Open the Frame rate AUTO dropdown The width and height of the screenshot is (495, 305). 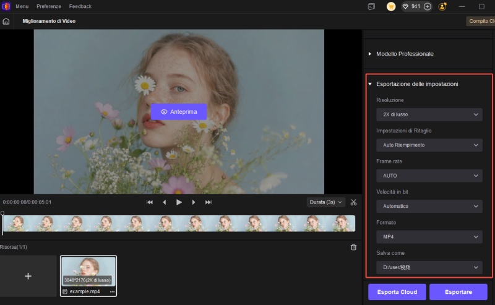[429, 176]
